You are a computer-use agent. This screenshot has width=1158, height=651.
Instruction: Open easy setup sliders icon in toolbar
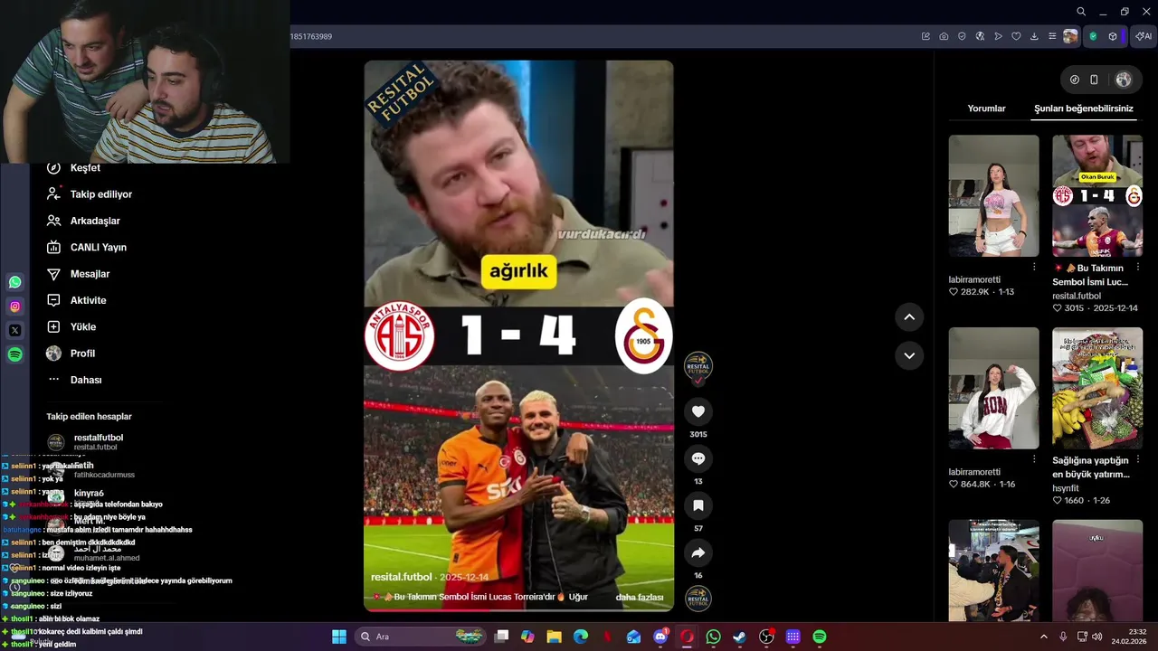click(x=1052, y=36)
